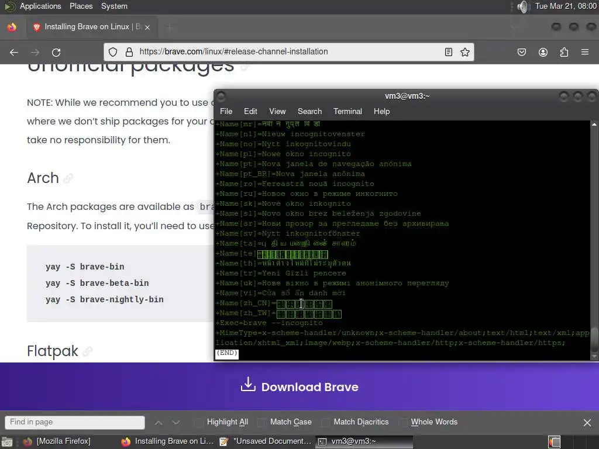Open the terminal Terminal menu
The height and width of the screenshot is (449, 599).
(x=347, y=112)
